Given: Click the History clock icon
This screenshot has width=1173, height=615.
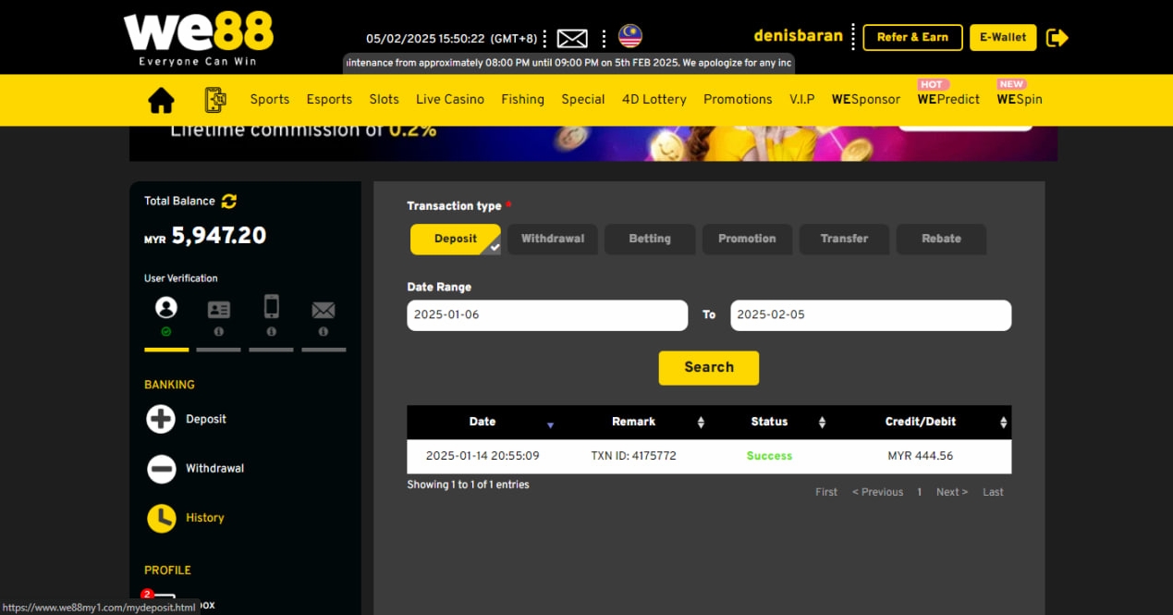Looking at the screenshot, I should [x=161, y=518].
